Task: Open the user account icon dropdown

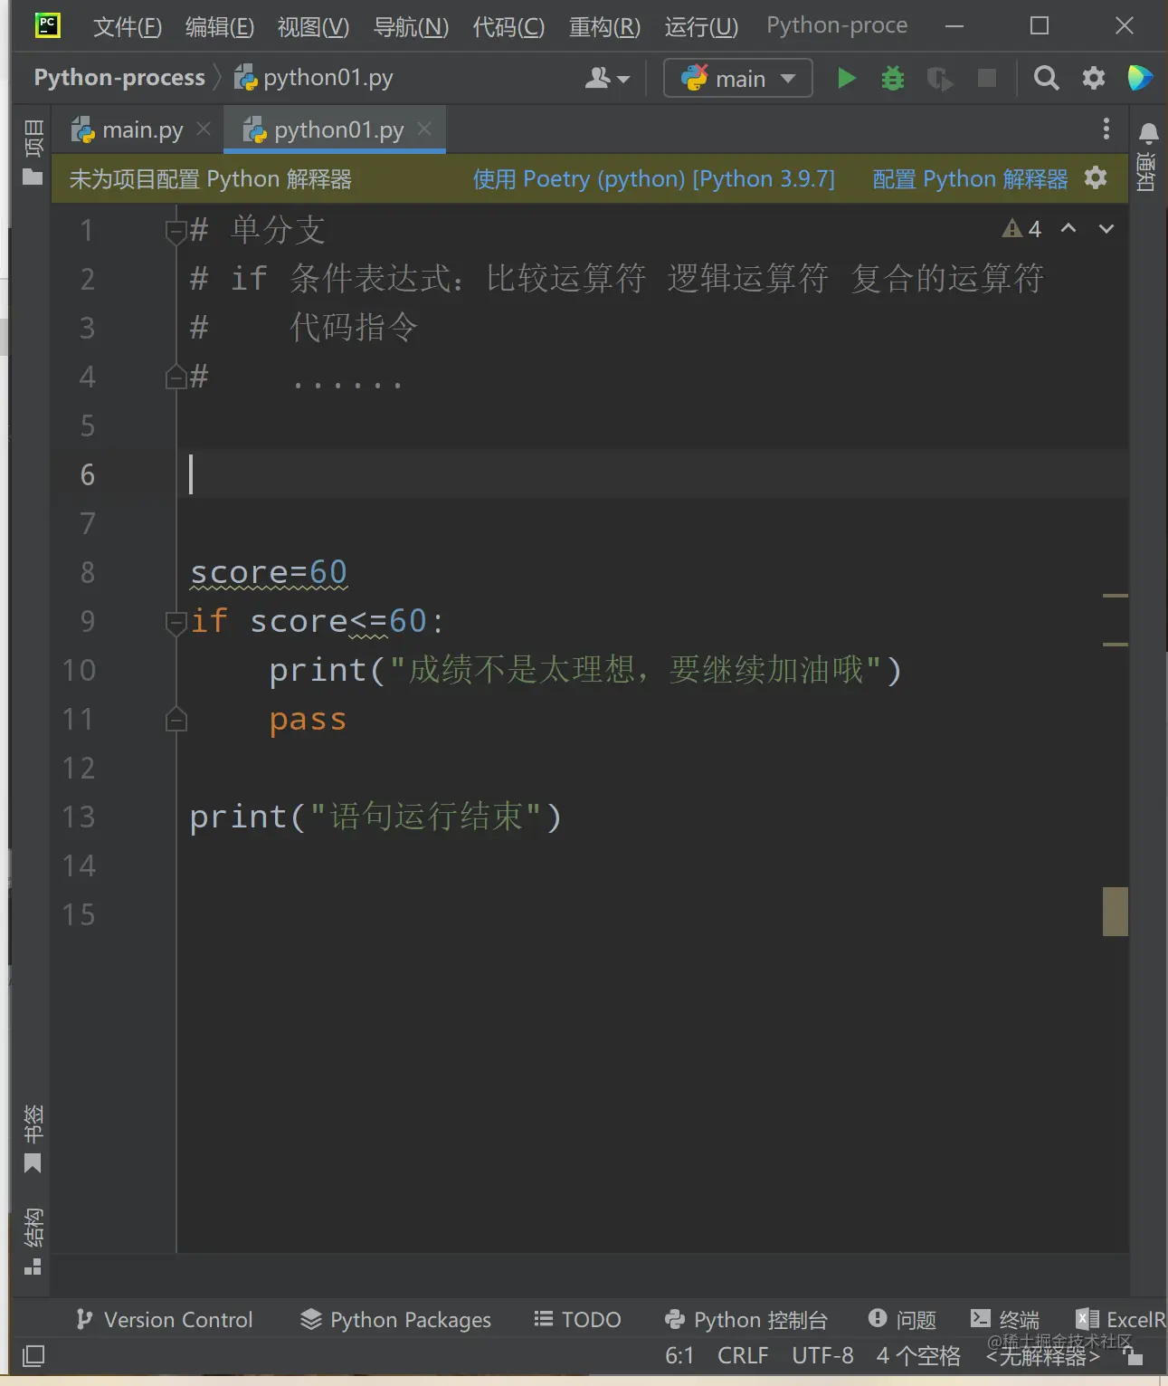Action: [607, 79]
